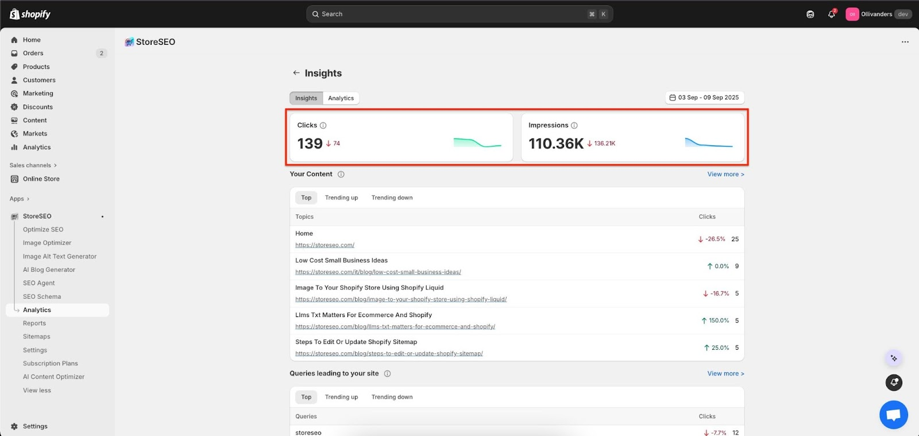Open the storeseo.com home link

(x=325, y=245)
